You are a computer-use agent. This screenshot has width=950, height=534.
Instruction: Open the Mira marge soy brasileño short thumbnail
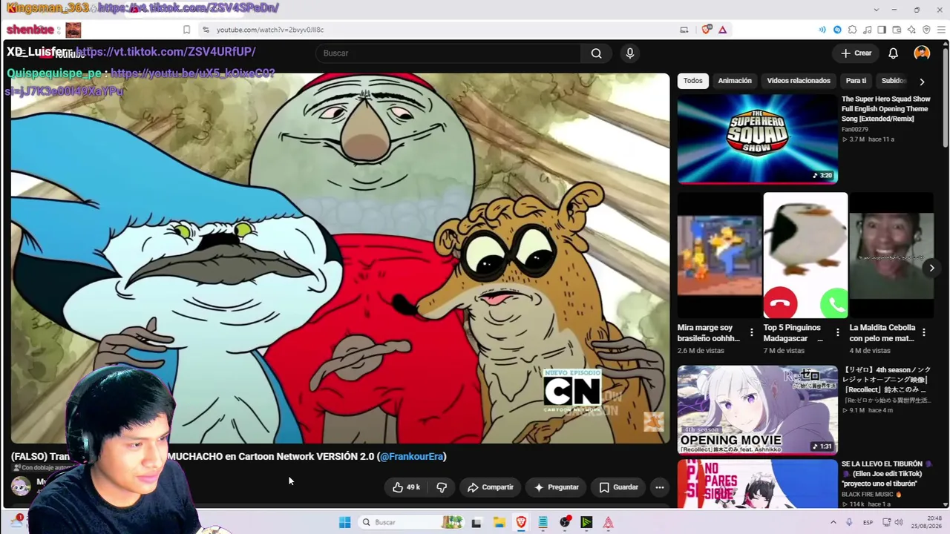pos(719,255)
